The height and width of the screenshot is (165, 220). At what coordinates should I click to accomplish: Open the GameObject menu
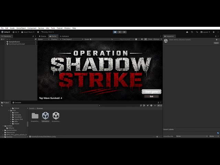click(x=21, y=28)
